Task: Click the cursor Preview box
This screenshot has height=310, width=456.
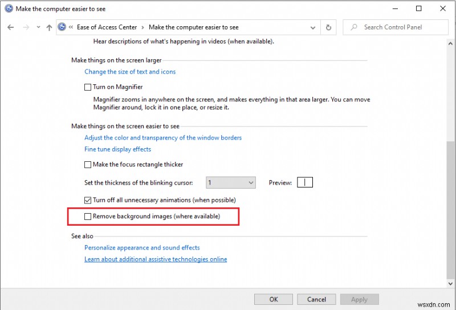Action: click(x=305, y=182)
